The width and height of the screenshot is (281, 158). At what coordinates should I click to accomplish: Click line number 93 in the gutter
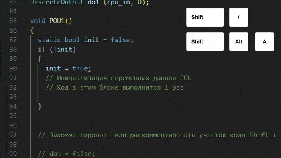click(13, 97)
